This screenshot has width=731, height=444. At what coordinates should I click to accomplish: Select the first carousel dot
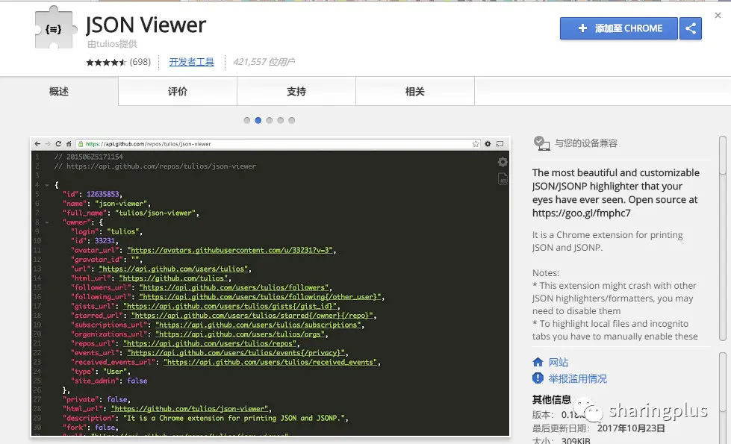click(246, 120)
